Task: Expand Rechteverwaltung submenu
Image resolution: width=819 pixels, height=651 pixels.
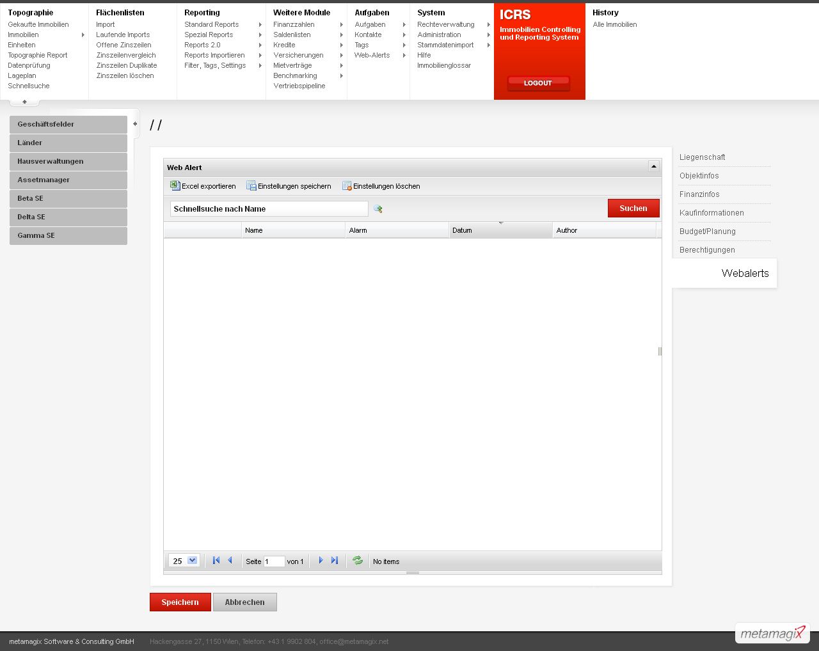Action: (488, 24)
